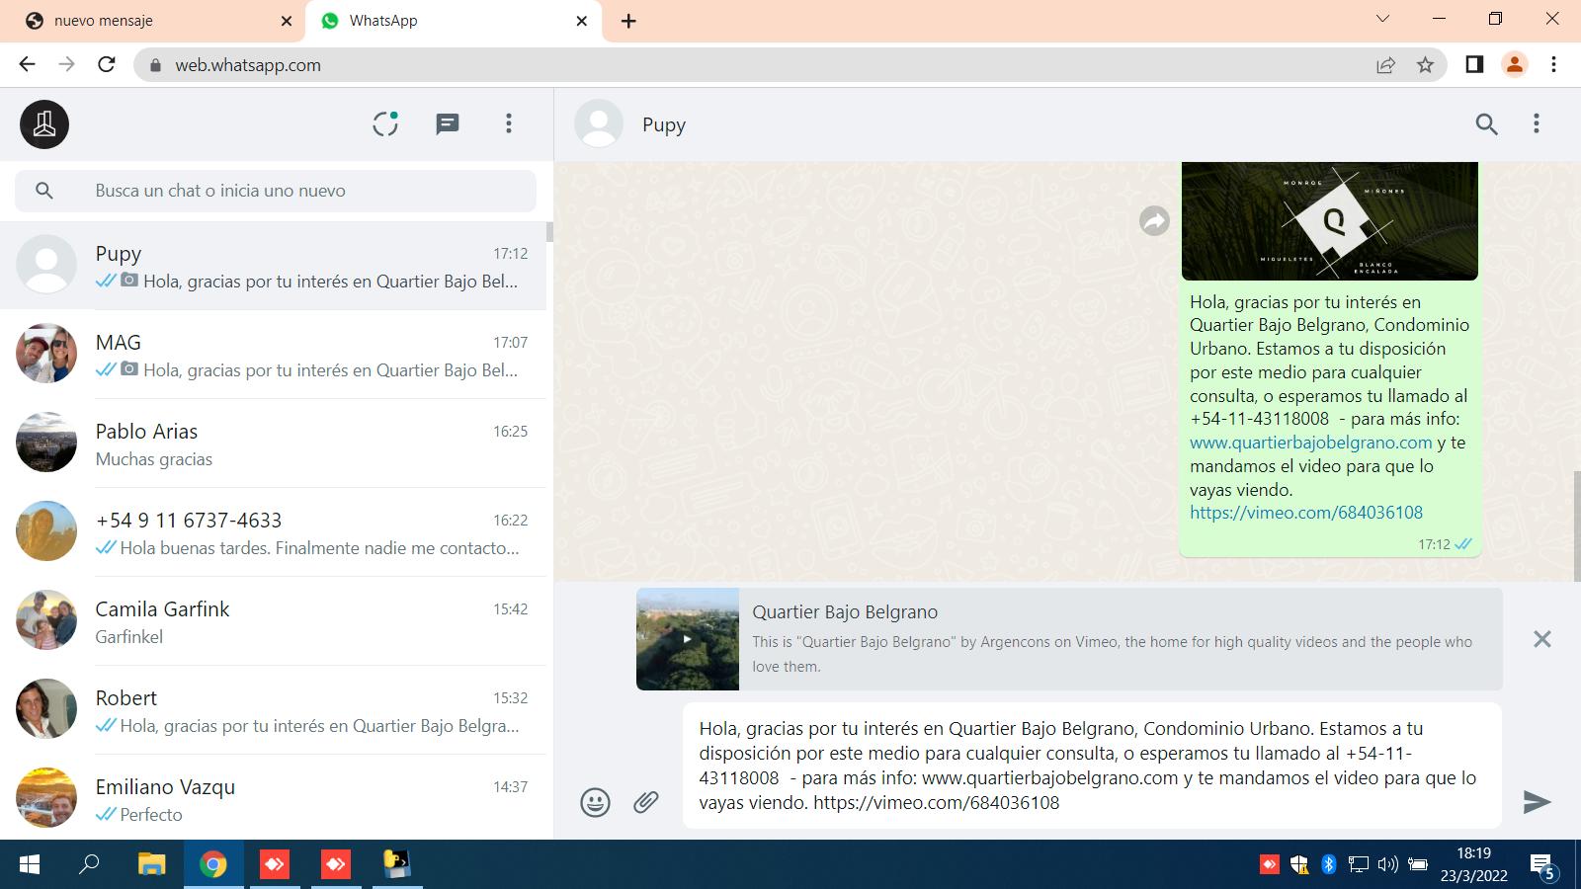Screen dimensions: 1581x889
Task: Open the Windows Start menu
Action: 30,865
